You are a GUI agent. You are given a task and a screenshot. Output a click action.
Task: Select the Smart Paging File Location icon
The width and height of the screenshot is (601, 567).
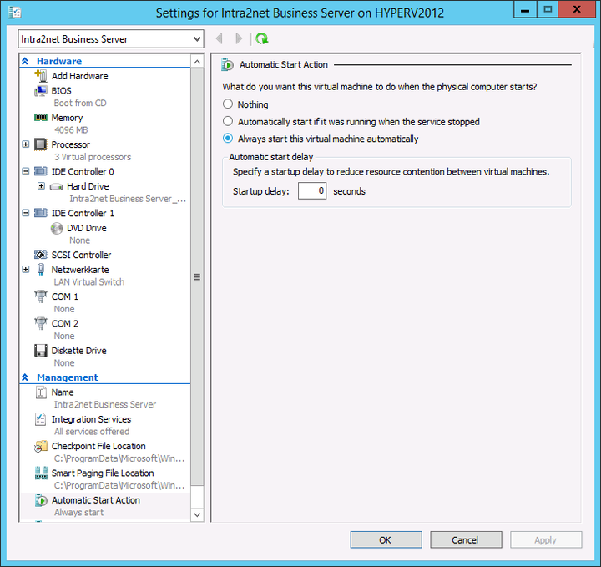click(41, 473)
